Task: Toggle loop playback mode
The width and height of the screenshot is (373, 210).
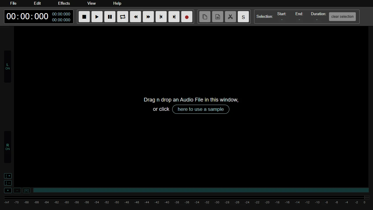Action: point(122,17)
